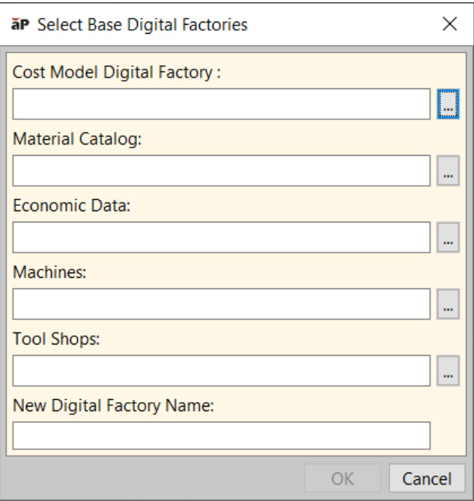Close the dialog with the X button
The height and width of the screenshot is (501, 474).
(449, 25)
